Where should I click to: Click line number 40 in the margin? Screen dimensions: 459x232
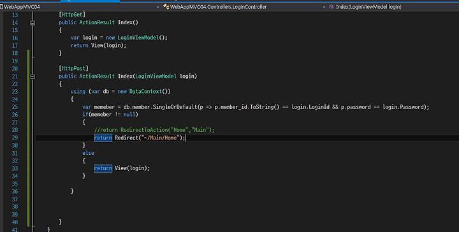[x=15, y=222]
